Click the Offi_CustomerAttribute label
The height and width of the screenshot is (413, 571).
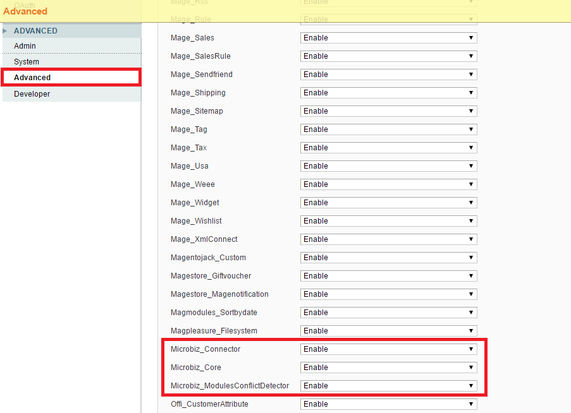209,404
